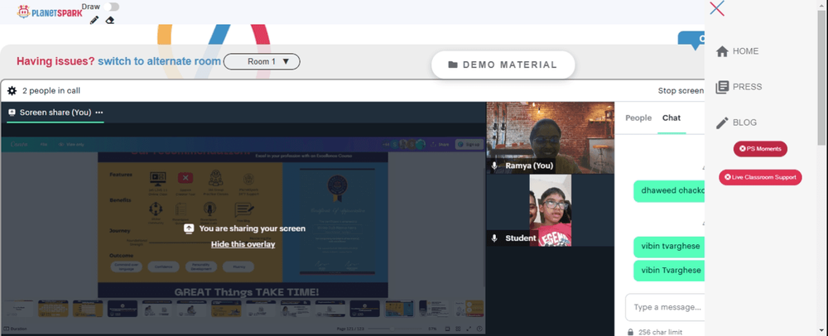Click the 'vibin tvarghese' lowercase chat message
Screen dimensions: 828x336
click(669, 247)
